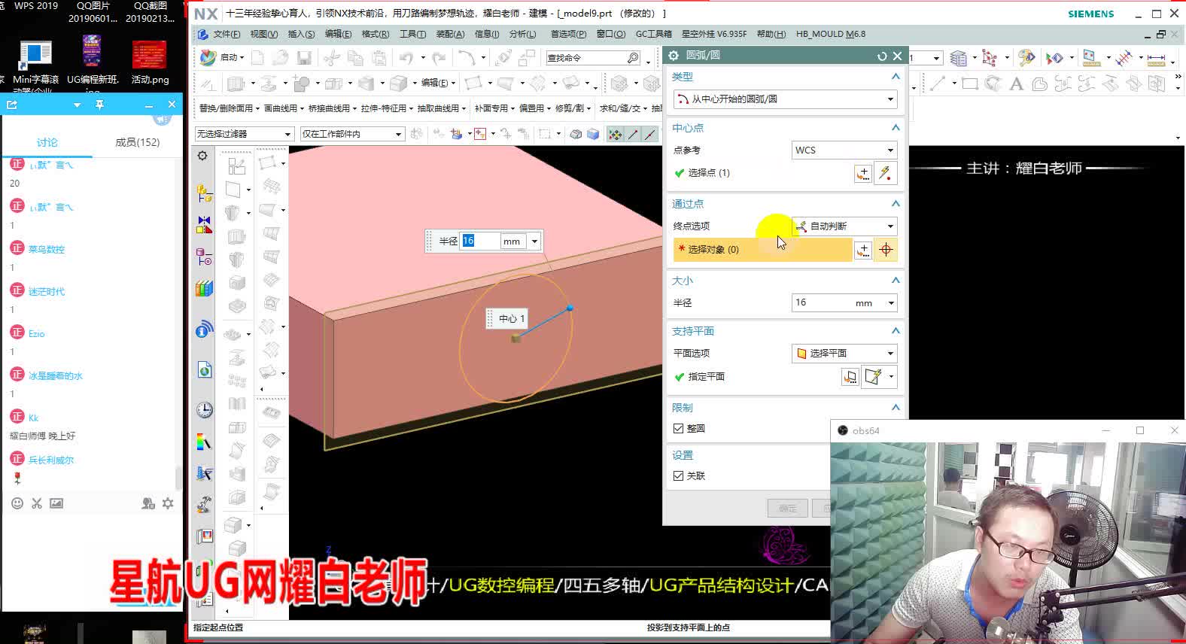This screenshot has width=1186, height=644.
Task: Open the arc type dropdown '从中心开始的圆弧/圆'
Action: pyautogui.click(x=785, y=99)
